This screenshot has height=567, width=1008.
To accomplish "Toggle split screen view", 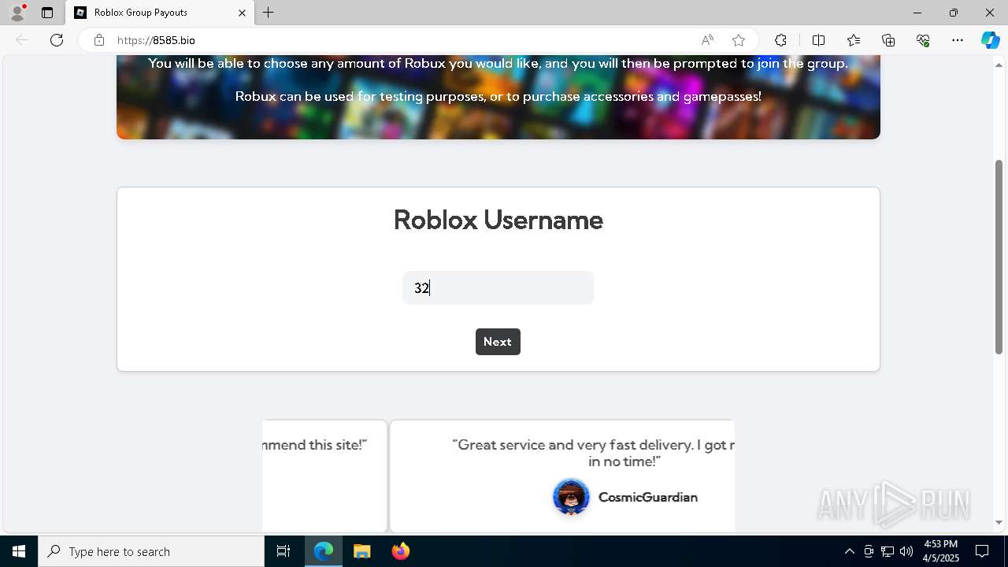I will (818, 40).
